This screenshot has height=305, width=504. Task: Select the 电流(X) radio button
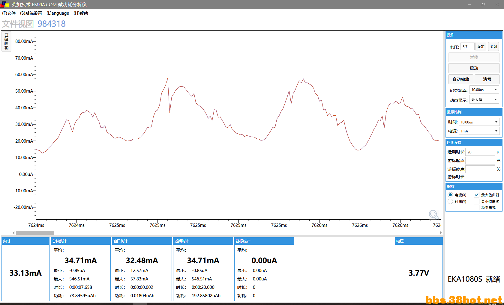coord(450,195)
